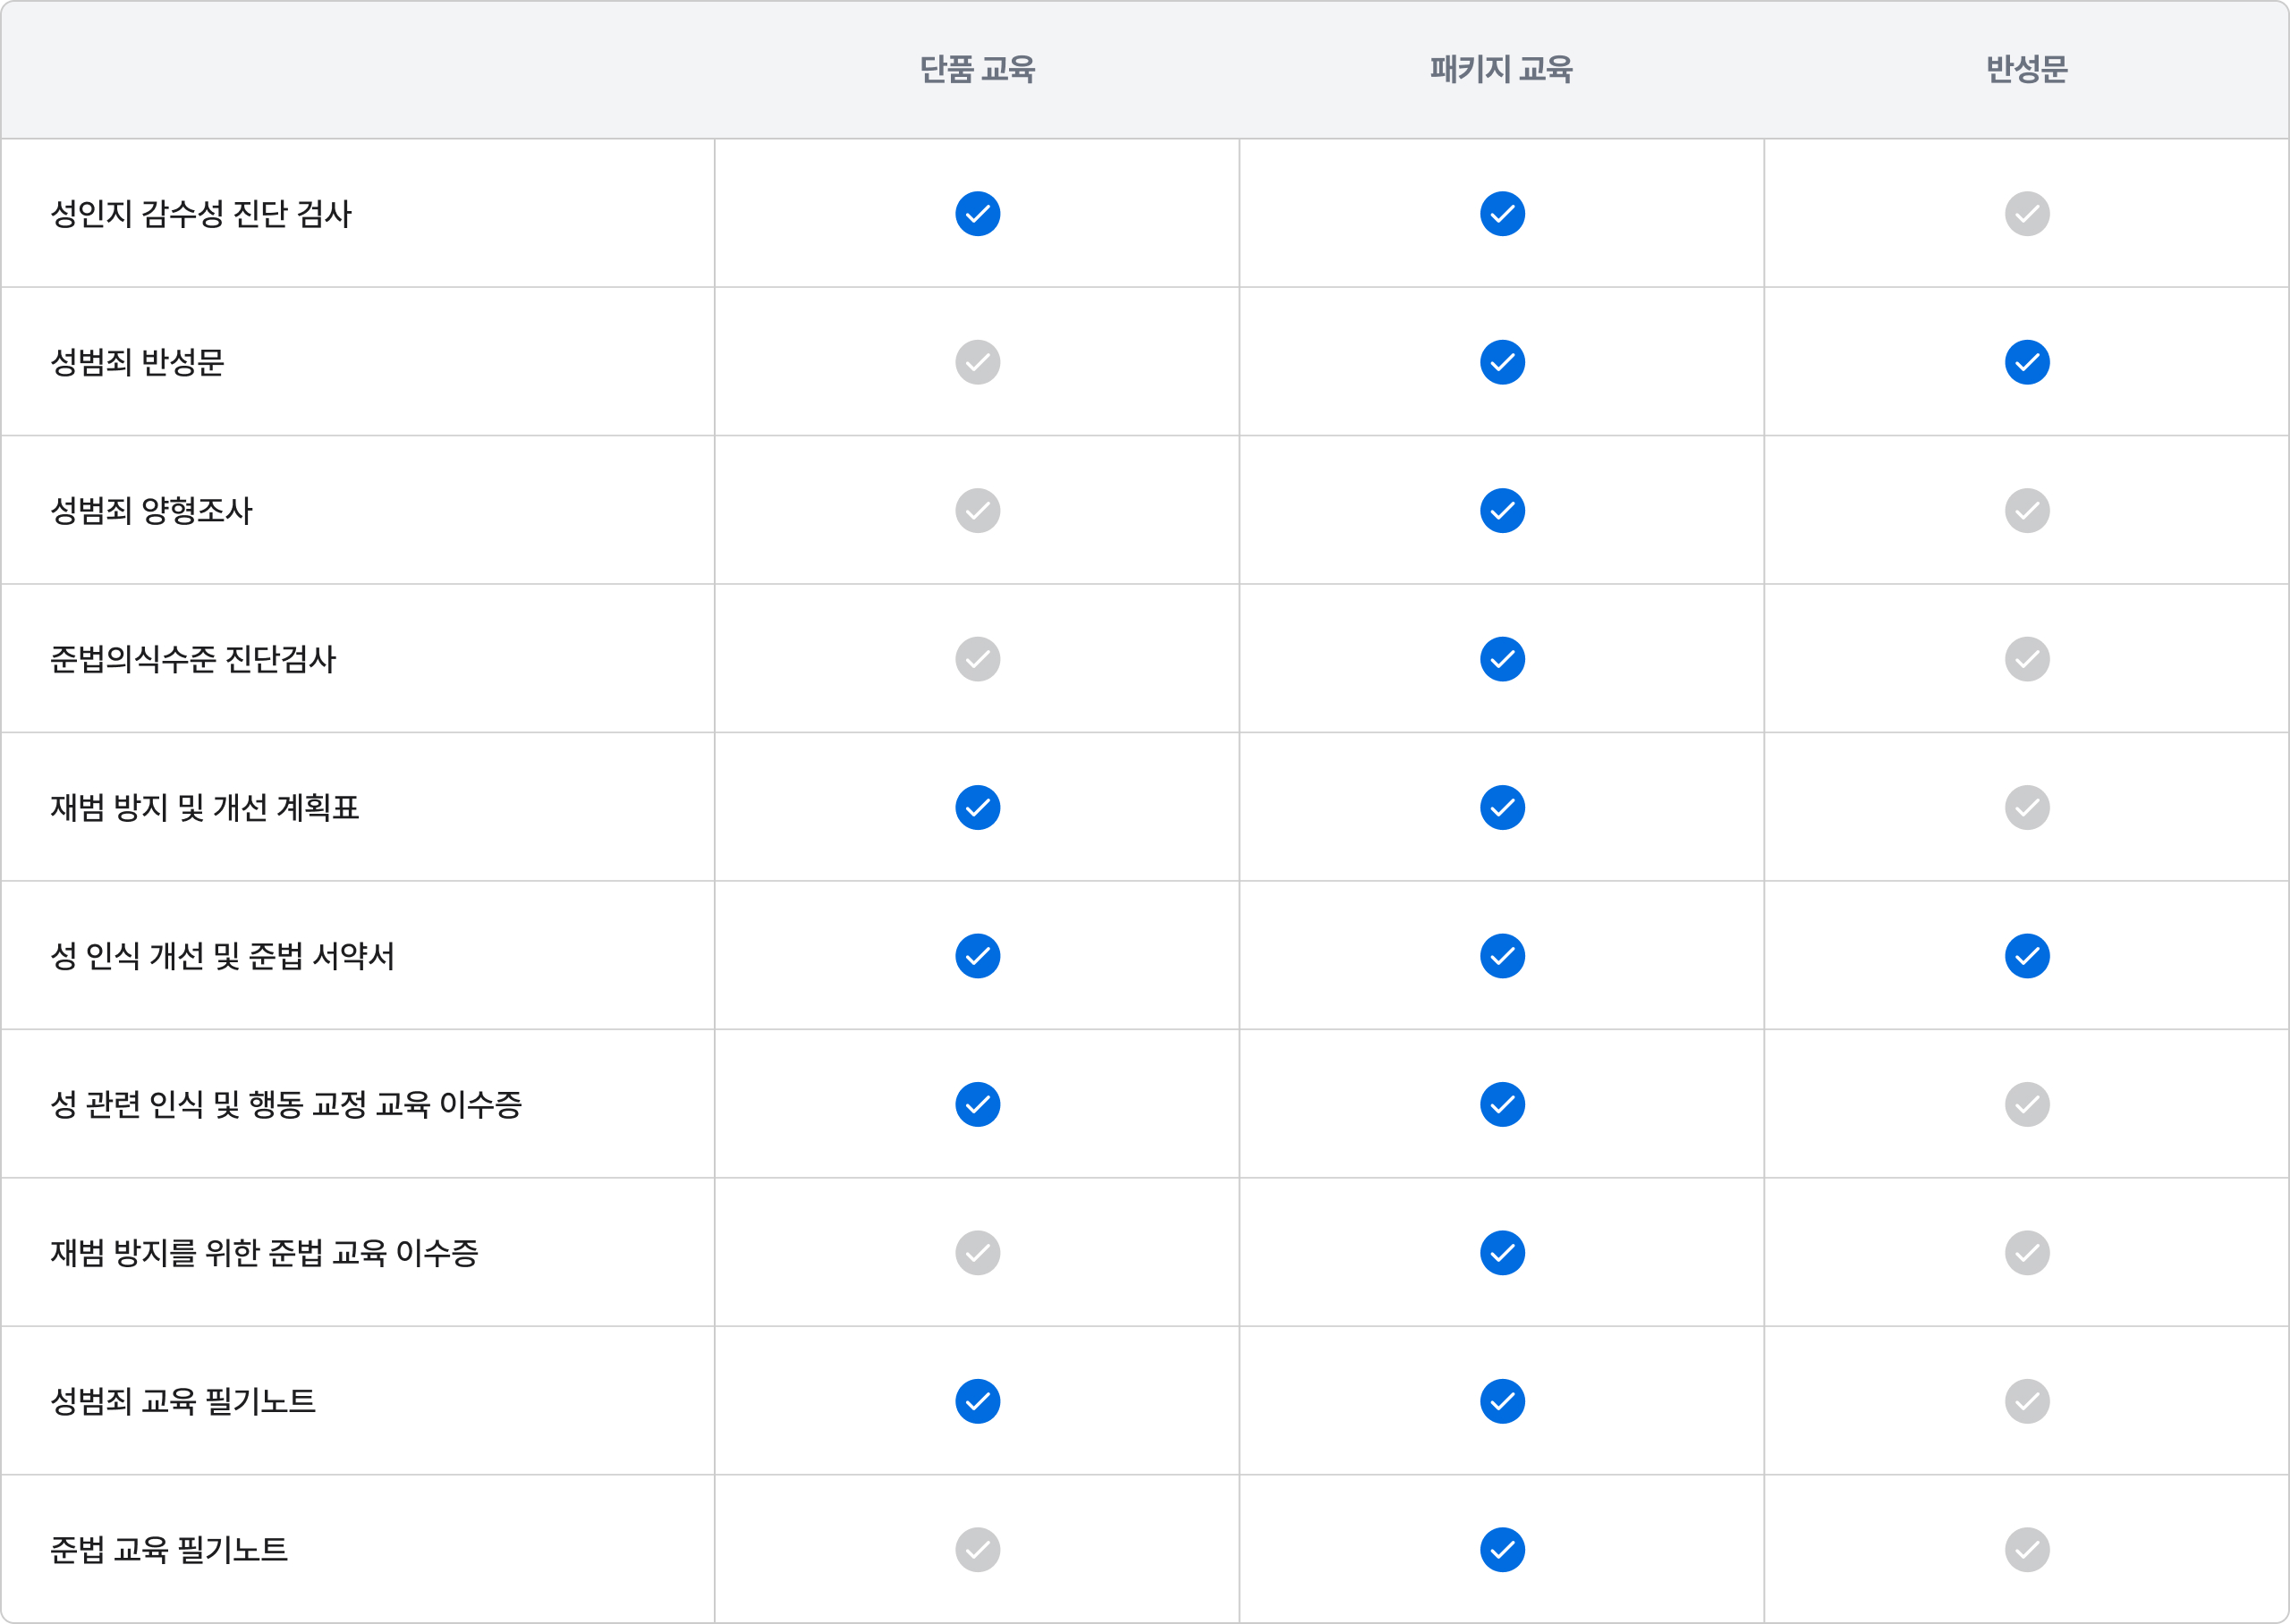Click blue check for 준법 교육 필기노트 under 패키지 교육
Screen dimensions: 2290x1624
1502,1549
